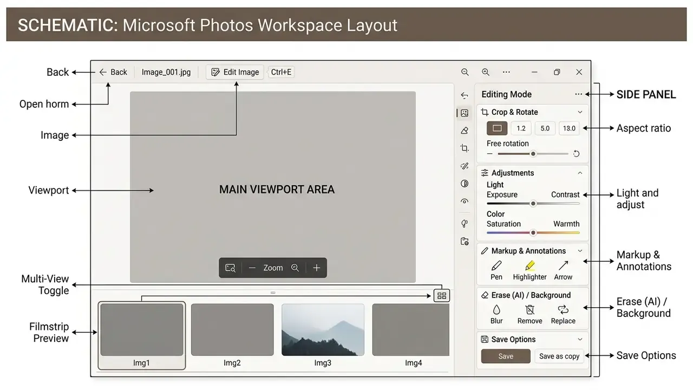The height and width of the screenshot is (390, 693).
Task: Choose the 5.0 aspect ratio
Action: click(x=545, y=128)
